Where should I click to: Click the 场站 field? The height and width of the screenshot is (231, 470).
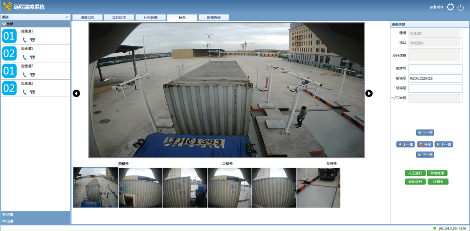point(435,43)
